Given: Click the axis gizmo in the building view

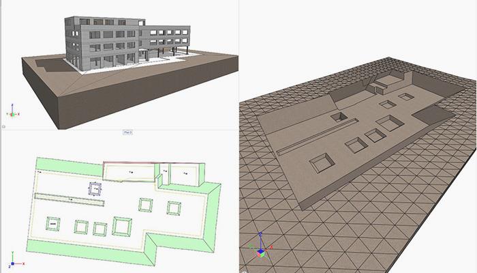Looking at the screenshot, I should tap(12, 111).
